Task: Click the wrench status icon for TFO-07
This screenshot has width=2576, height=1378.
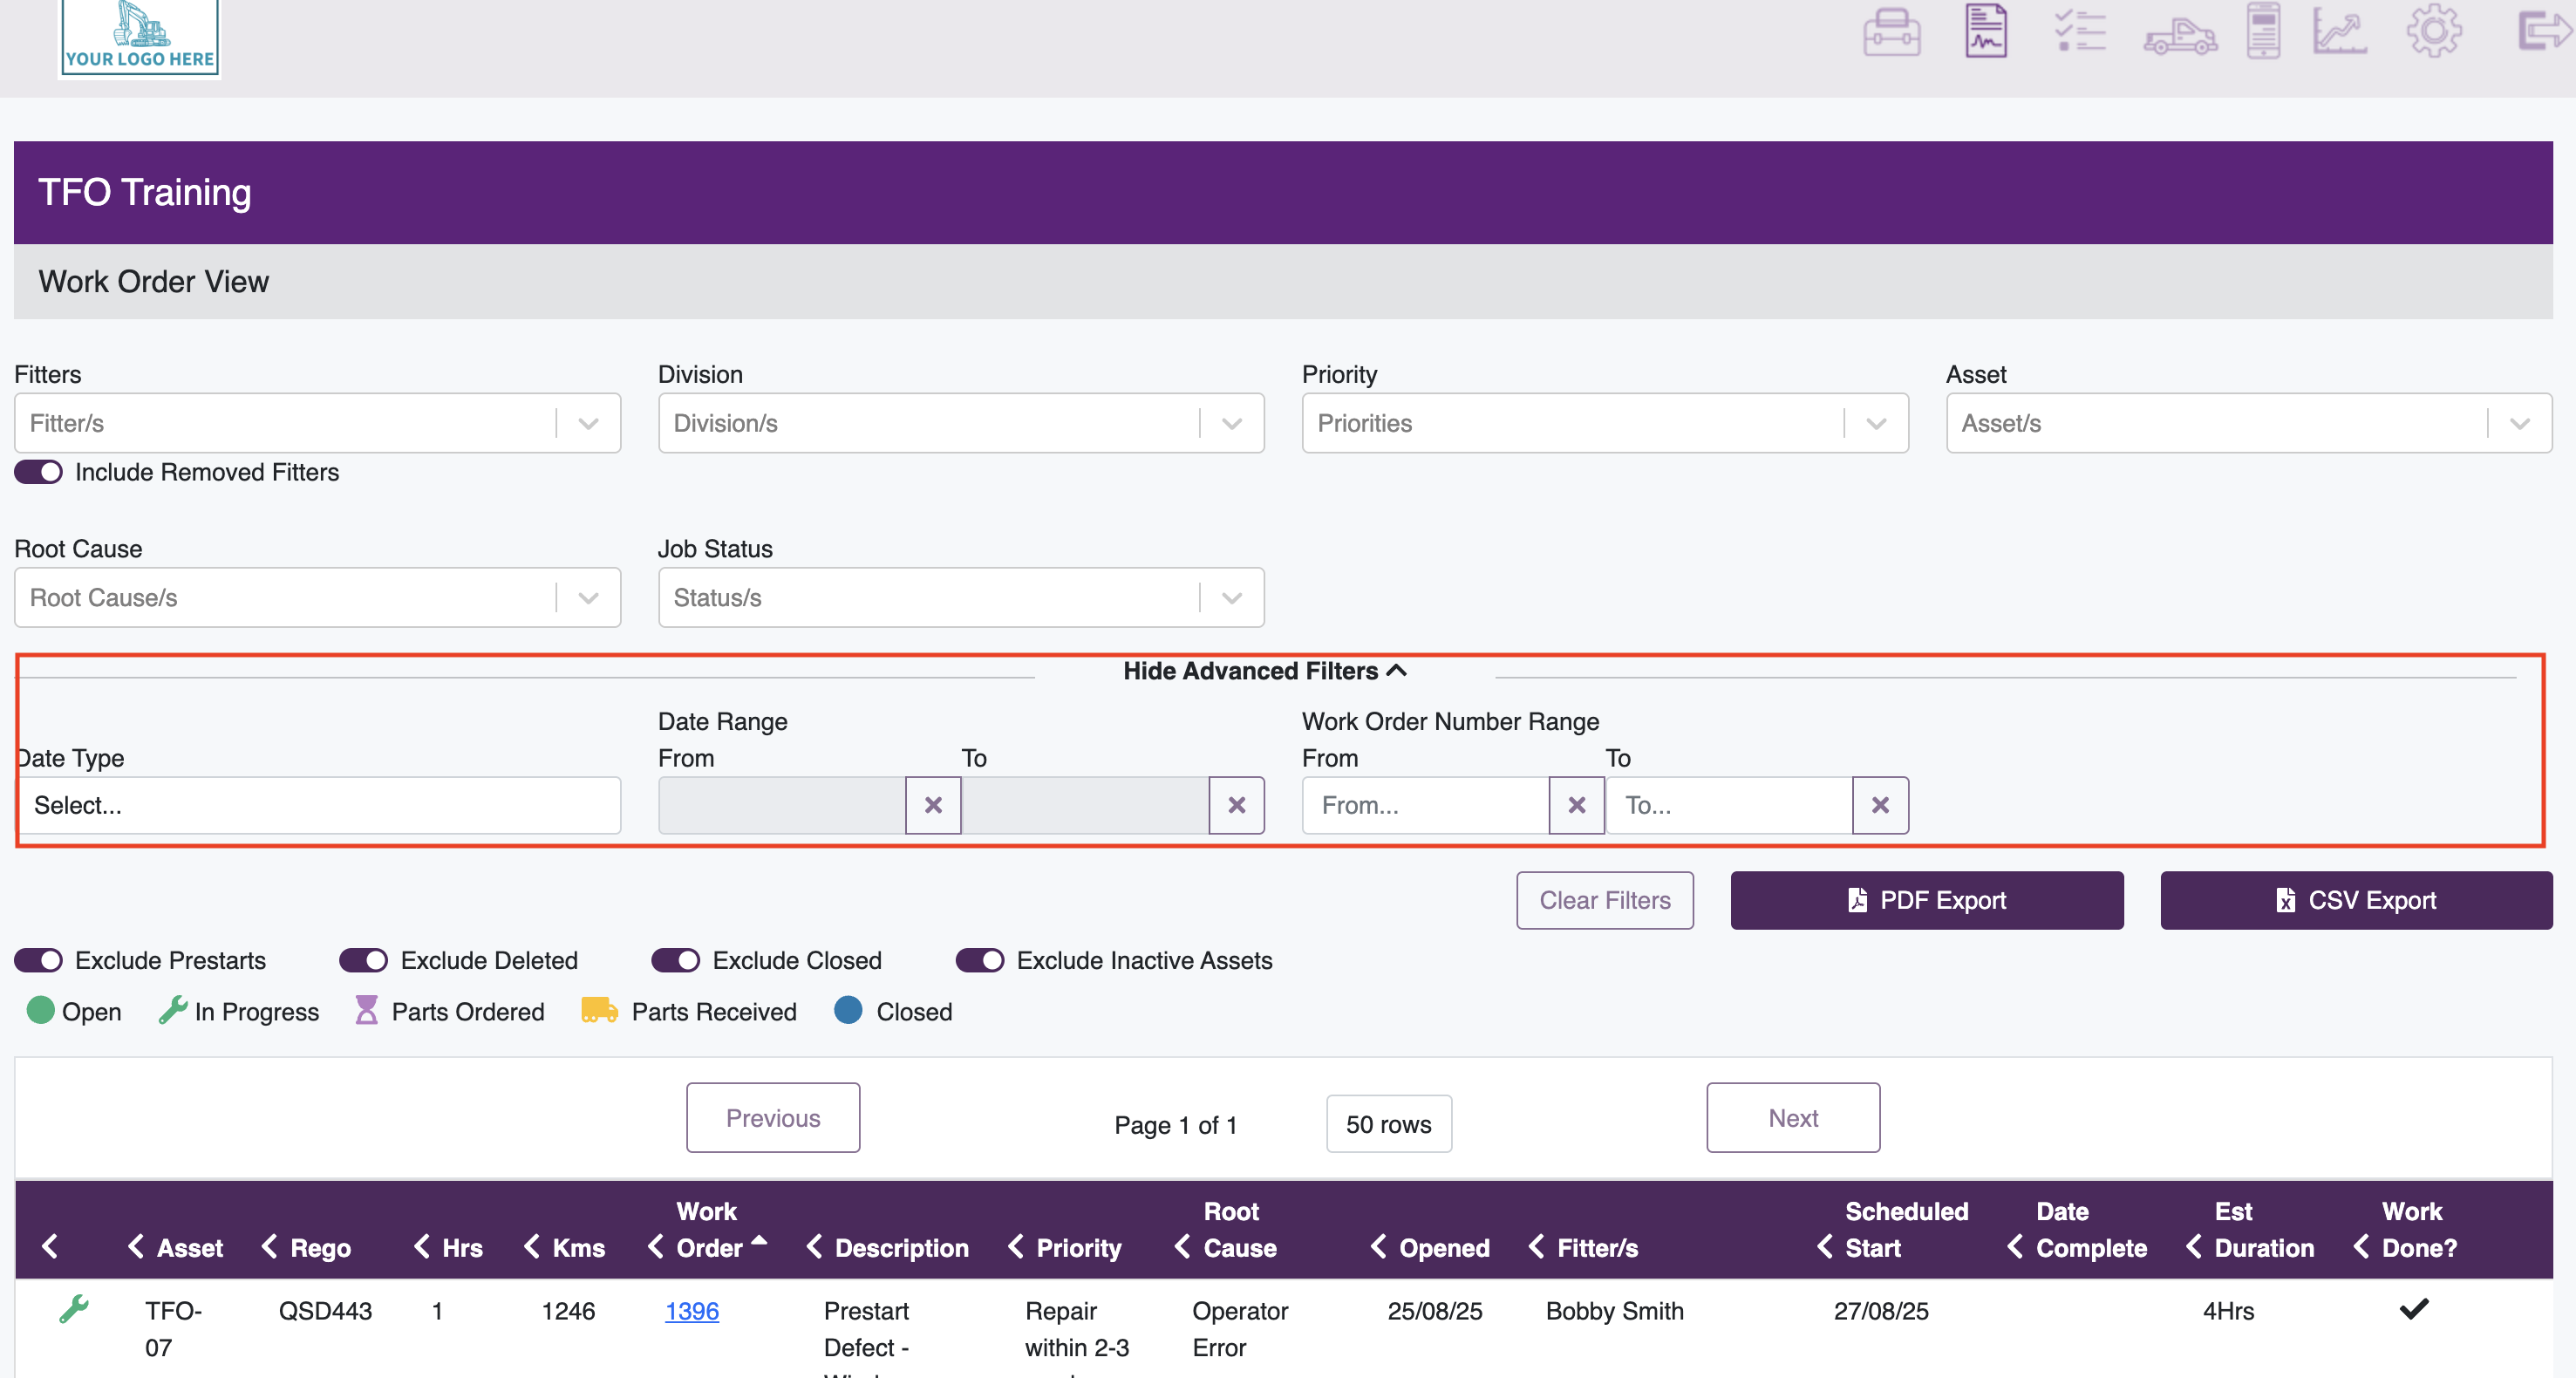Action: coord(74,1309)
